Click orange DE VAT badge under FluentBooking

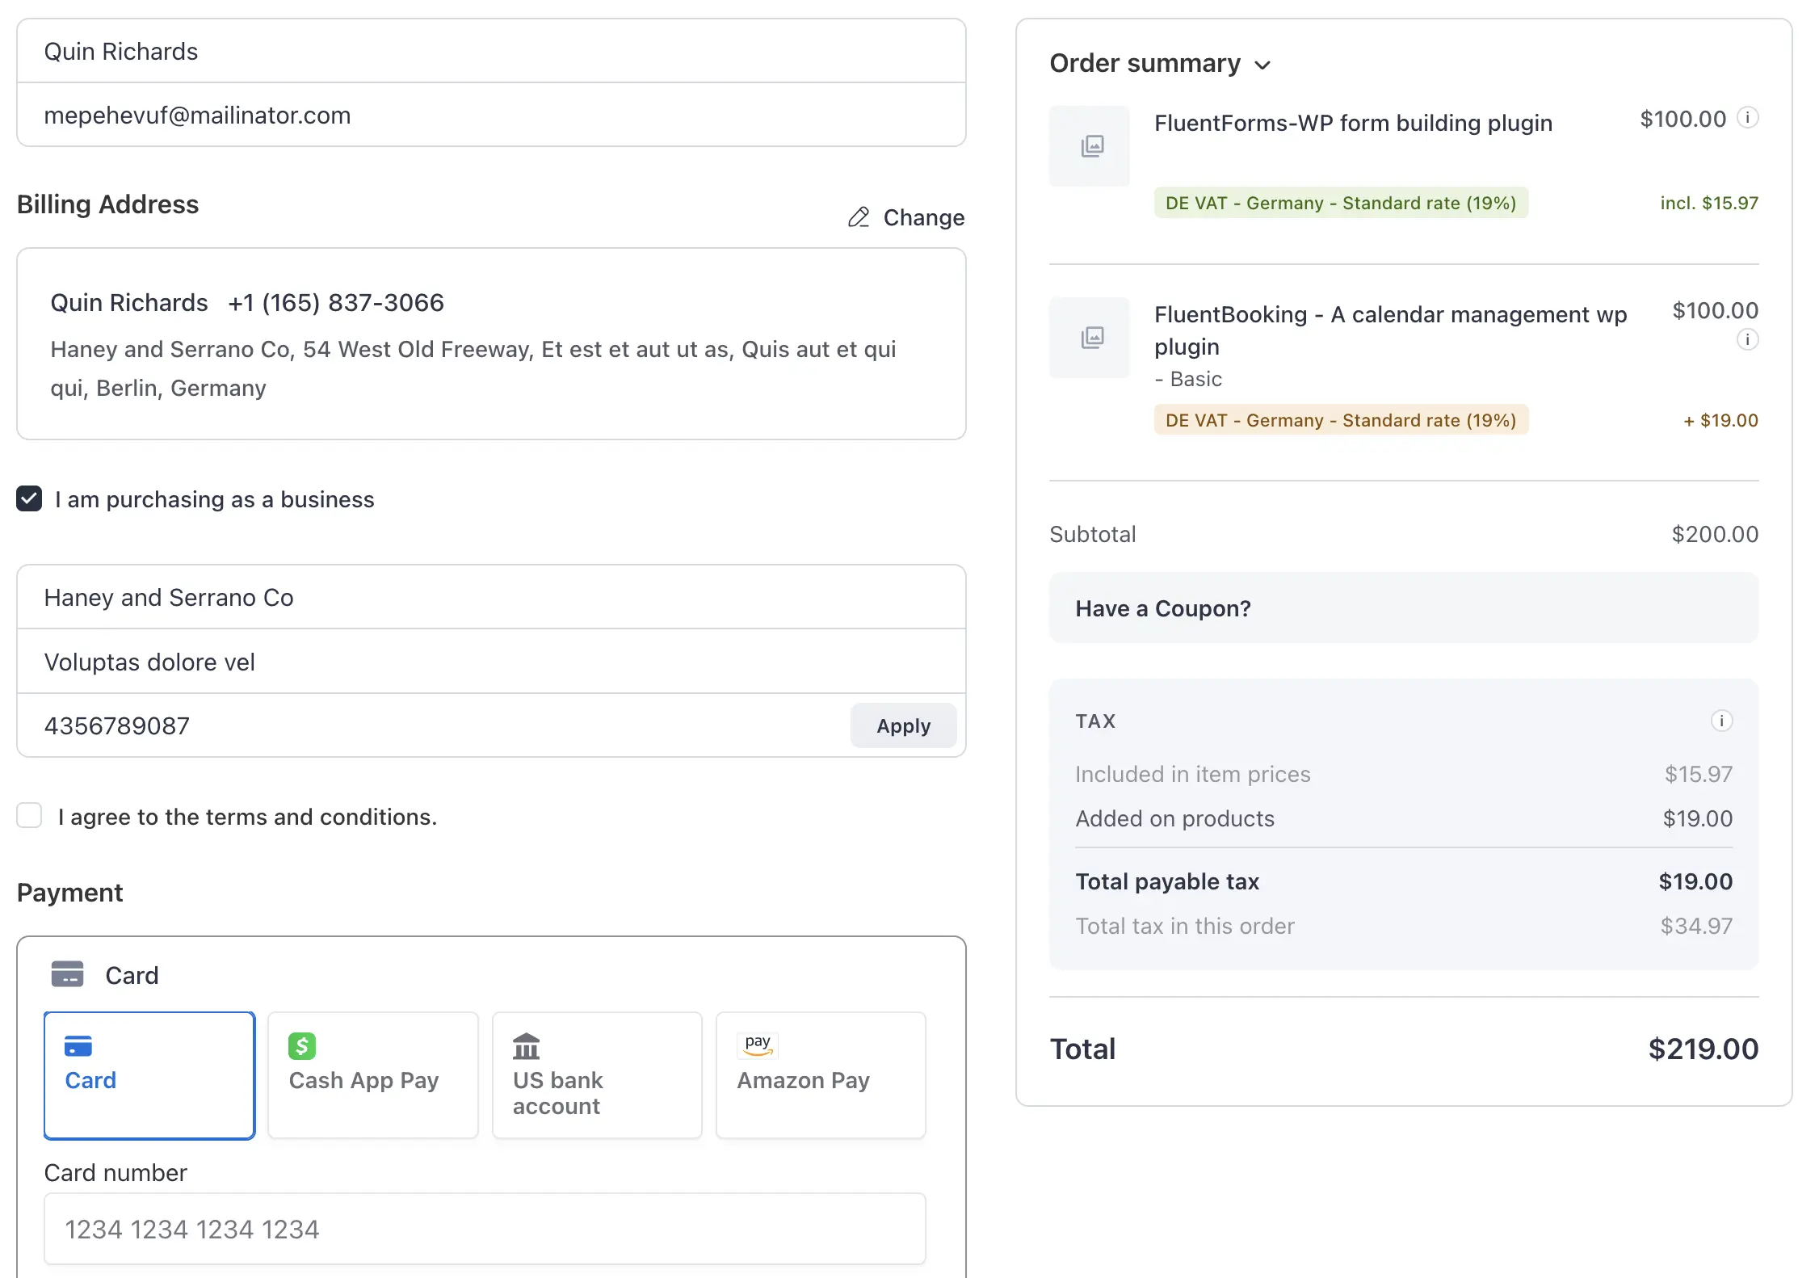(x=1341, y=420)
